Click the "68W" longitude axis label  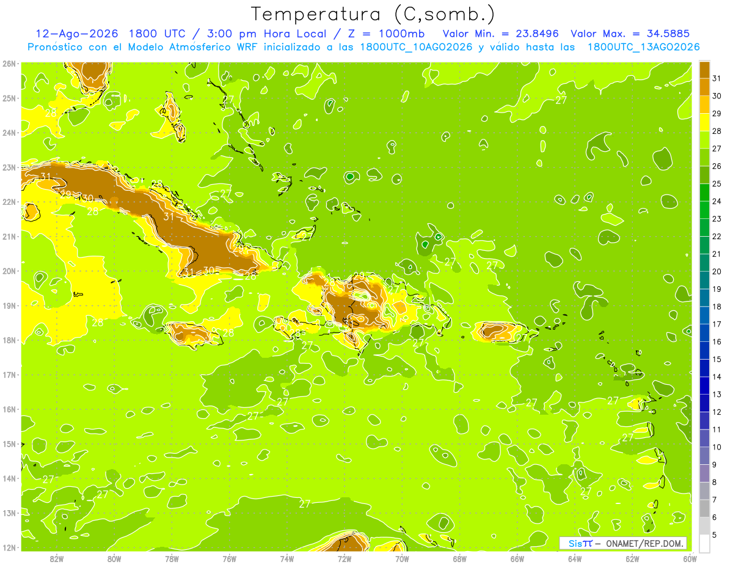coord(459,558)
